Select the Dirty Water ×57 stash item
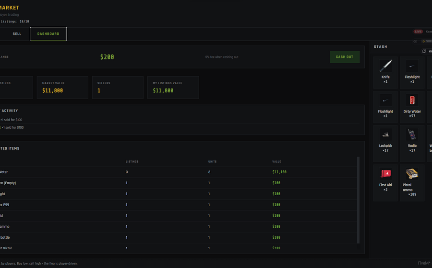Screen dimensions: 432x268 [412, 107]
